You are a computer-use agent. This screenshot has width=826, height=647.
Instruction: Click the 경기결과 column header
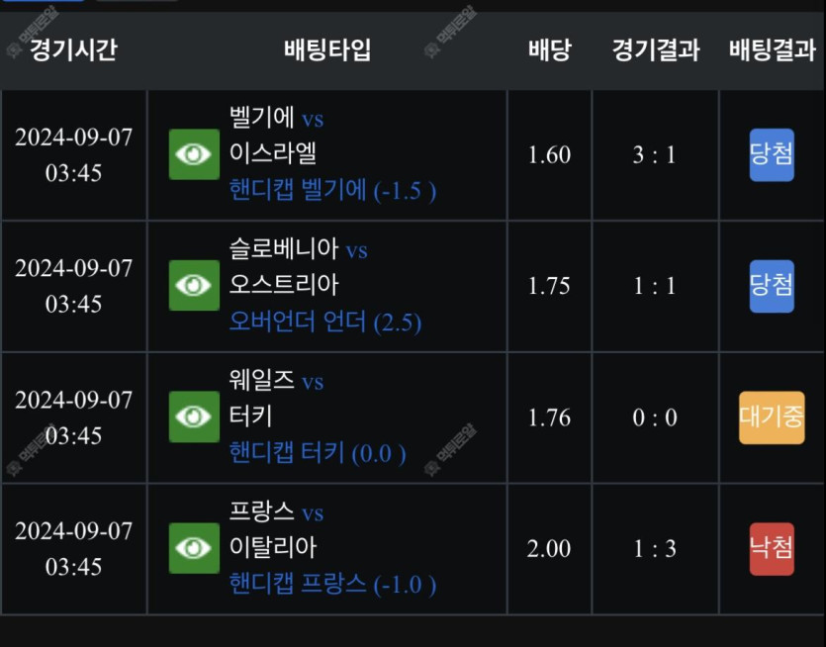click(656, 50)
